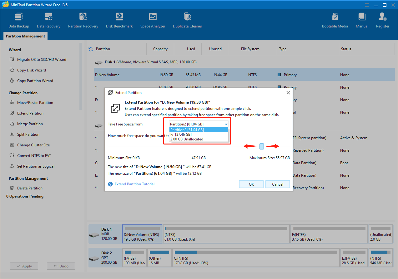Refresh the partition list
This screenshot has height=279, width=398.
91,49
